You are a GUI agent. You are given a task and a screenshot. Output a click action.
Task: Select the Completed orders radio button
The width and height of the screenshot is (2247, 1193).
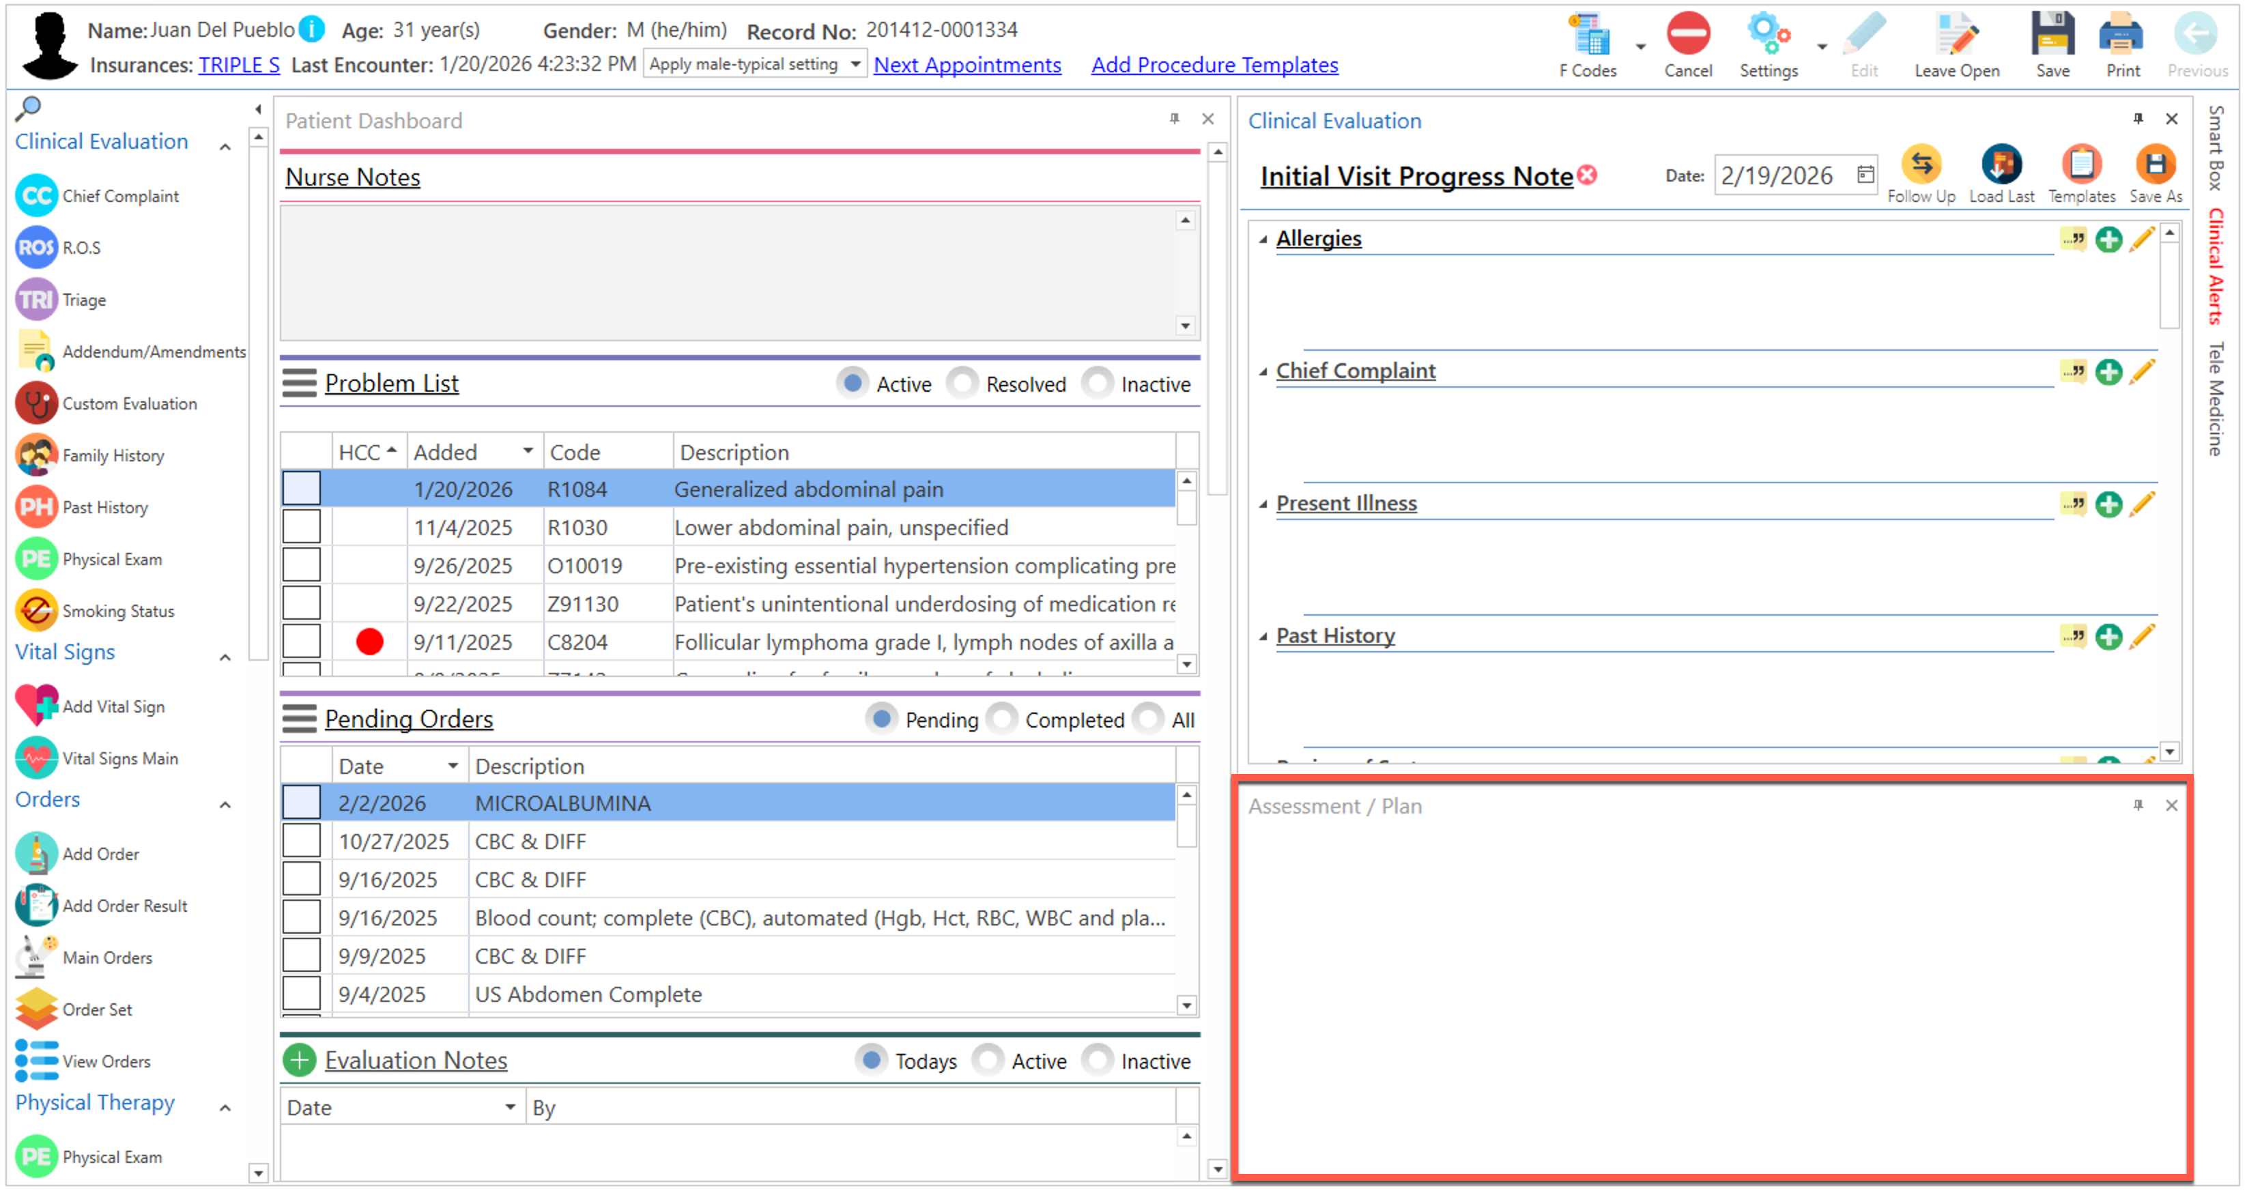pyautogui.click(x=1002, y=719)
